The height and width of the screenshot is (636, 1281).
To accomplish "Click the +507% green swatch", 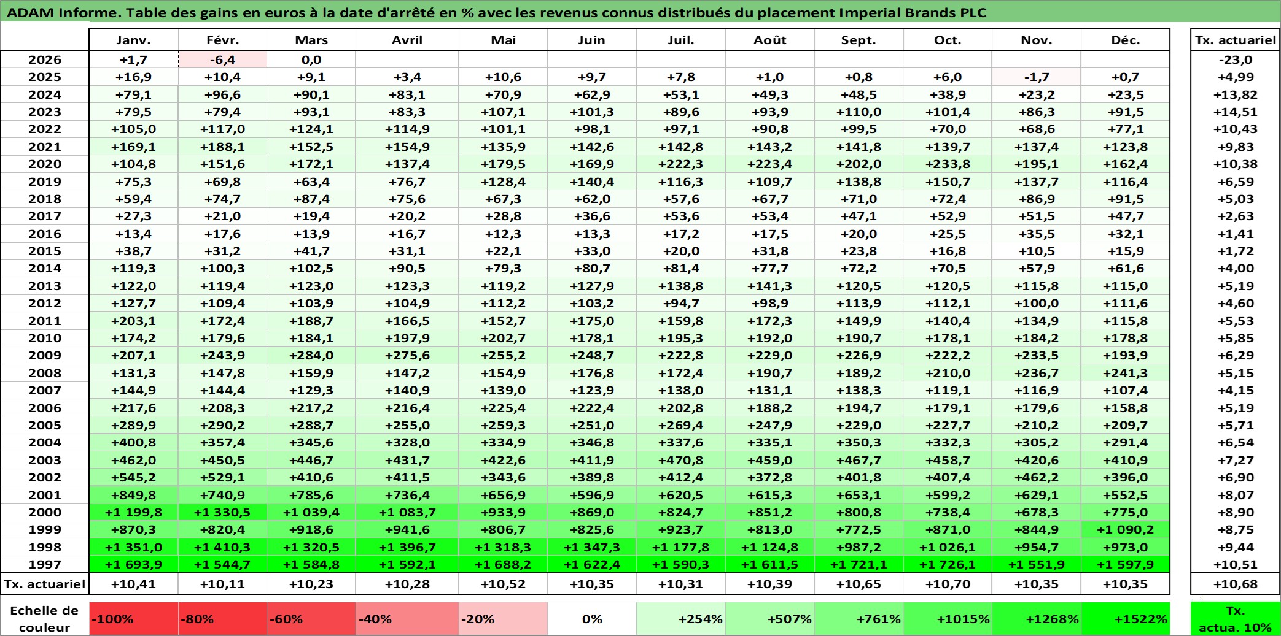I will click(x=770, y=619).
